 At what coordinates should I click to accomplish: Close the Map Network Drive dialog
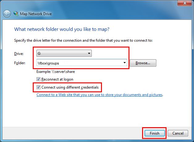pos(186,3)
